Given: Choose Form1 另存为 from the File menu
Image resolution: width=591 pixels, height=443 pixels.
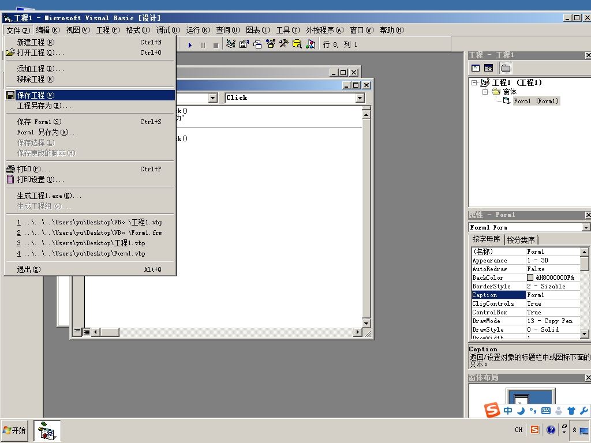Looking at the screenshot, I should coord(90,132).
